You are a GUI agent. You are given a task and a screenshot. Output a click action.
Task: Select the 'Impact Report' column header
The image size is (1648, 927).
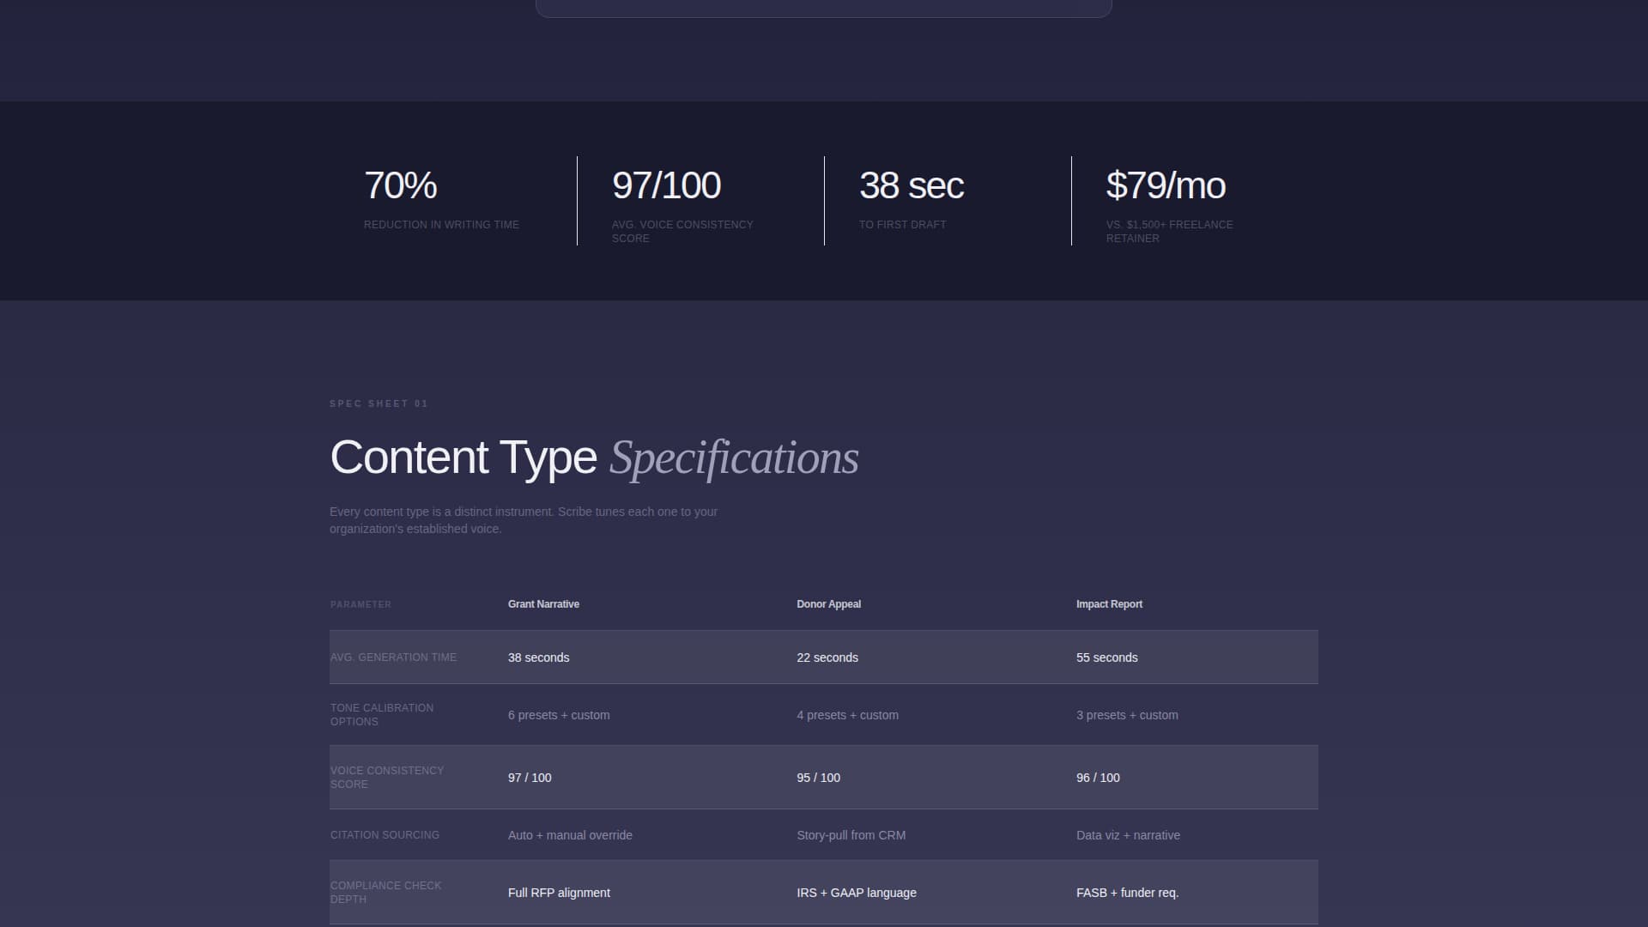coord(1109,604)
